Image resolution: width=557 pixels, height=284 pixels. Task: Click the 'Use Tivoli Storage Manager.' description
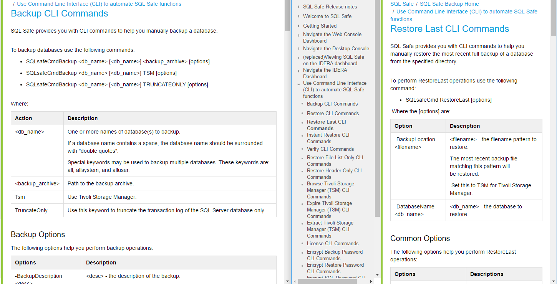(x=102, y=197)
